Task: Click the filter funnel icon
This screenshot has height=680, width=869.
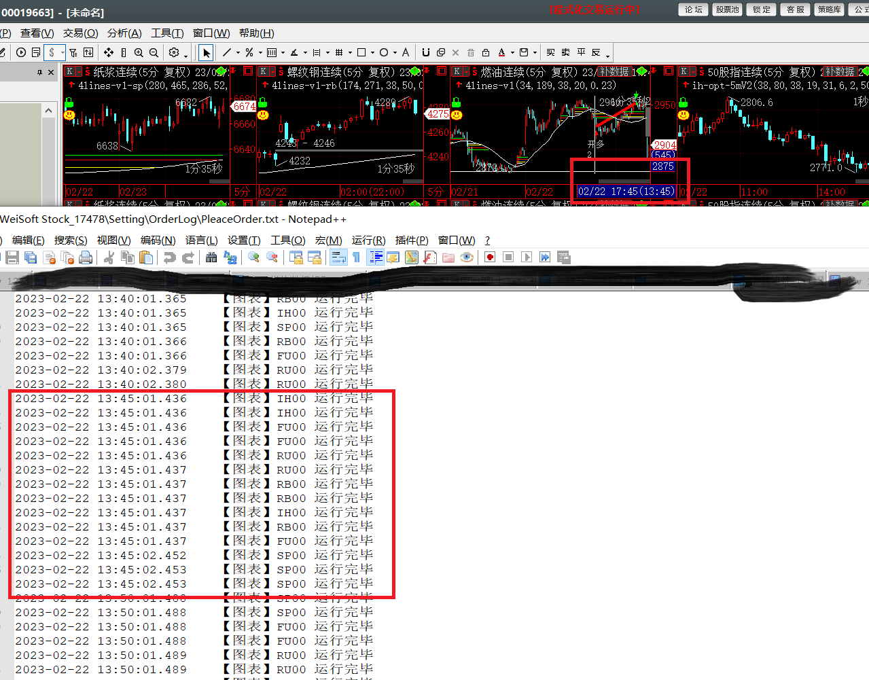Action: point(73,52)
